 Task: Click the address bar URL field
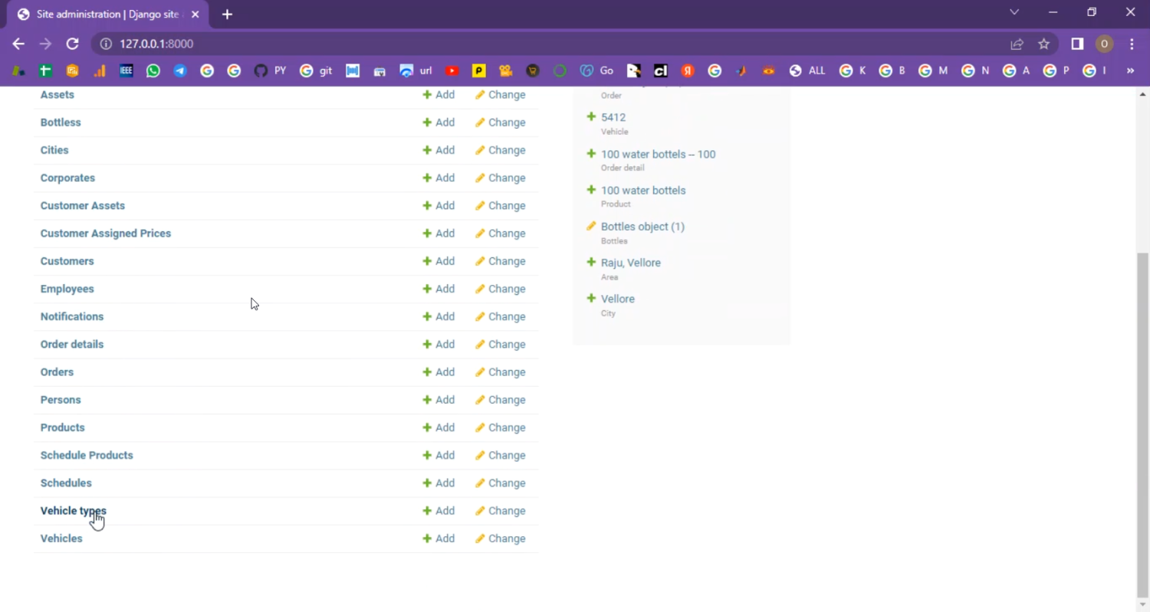click(537, 44)
